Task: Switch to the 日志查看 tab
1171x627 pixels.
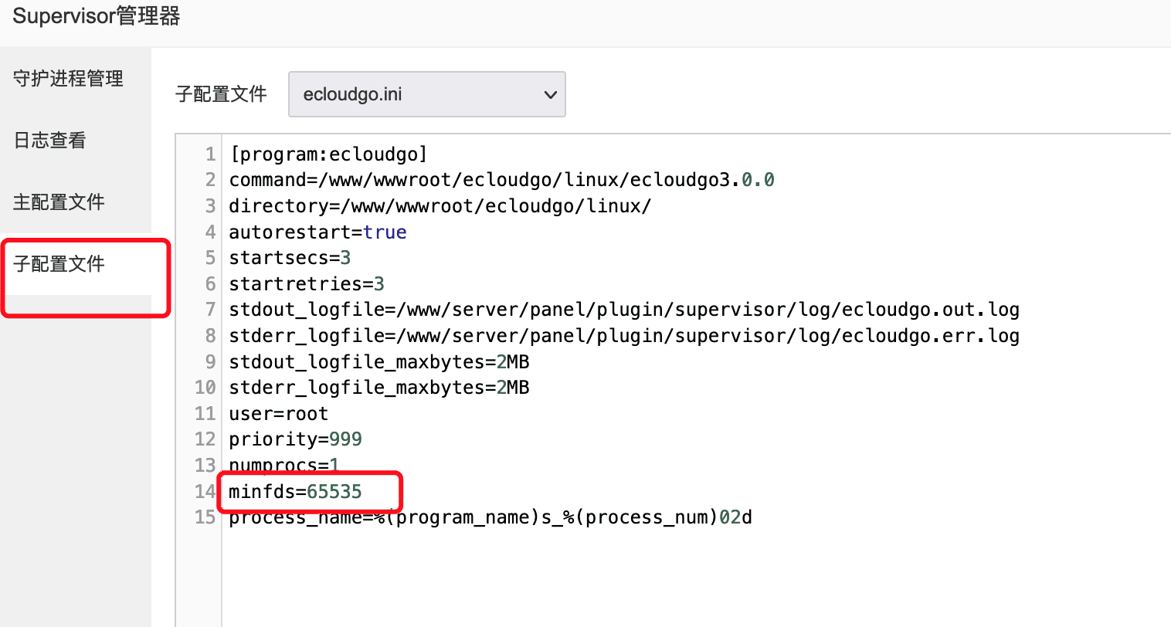Action: tap(50, 141)
